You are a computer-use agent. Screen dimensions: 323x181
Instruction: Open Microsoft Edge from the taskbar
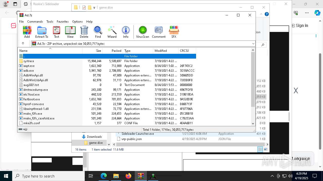coord(104,176)
